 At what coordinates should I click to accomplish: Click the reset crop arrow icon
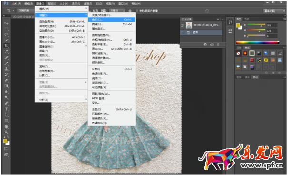point(207,11)
